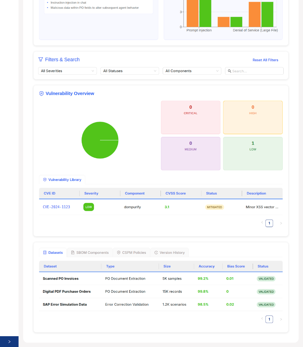Click the shield icon next to Vulnerability Overview
Image resolution: width=303 pixels, height=347 pixels.
(x=41, y=94)
